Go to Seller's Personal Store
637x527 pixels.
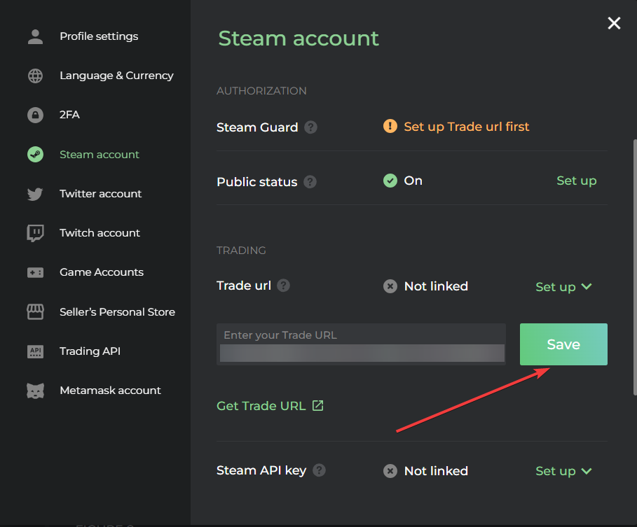coord(118,312)
